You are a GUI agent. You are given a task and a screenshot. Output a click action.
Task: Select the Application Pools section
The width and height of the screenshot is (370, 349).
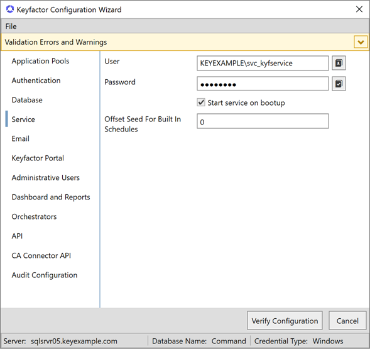pyautogui.click(x=40, y=61)
